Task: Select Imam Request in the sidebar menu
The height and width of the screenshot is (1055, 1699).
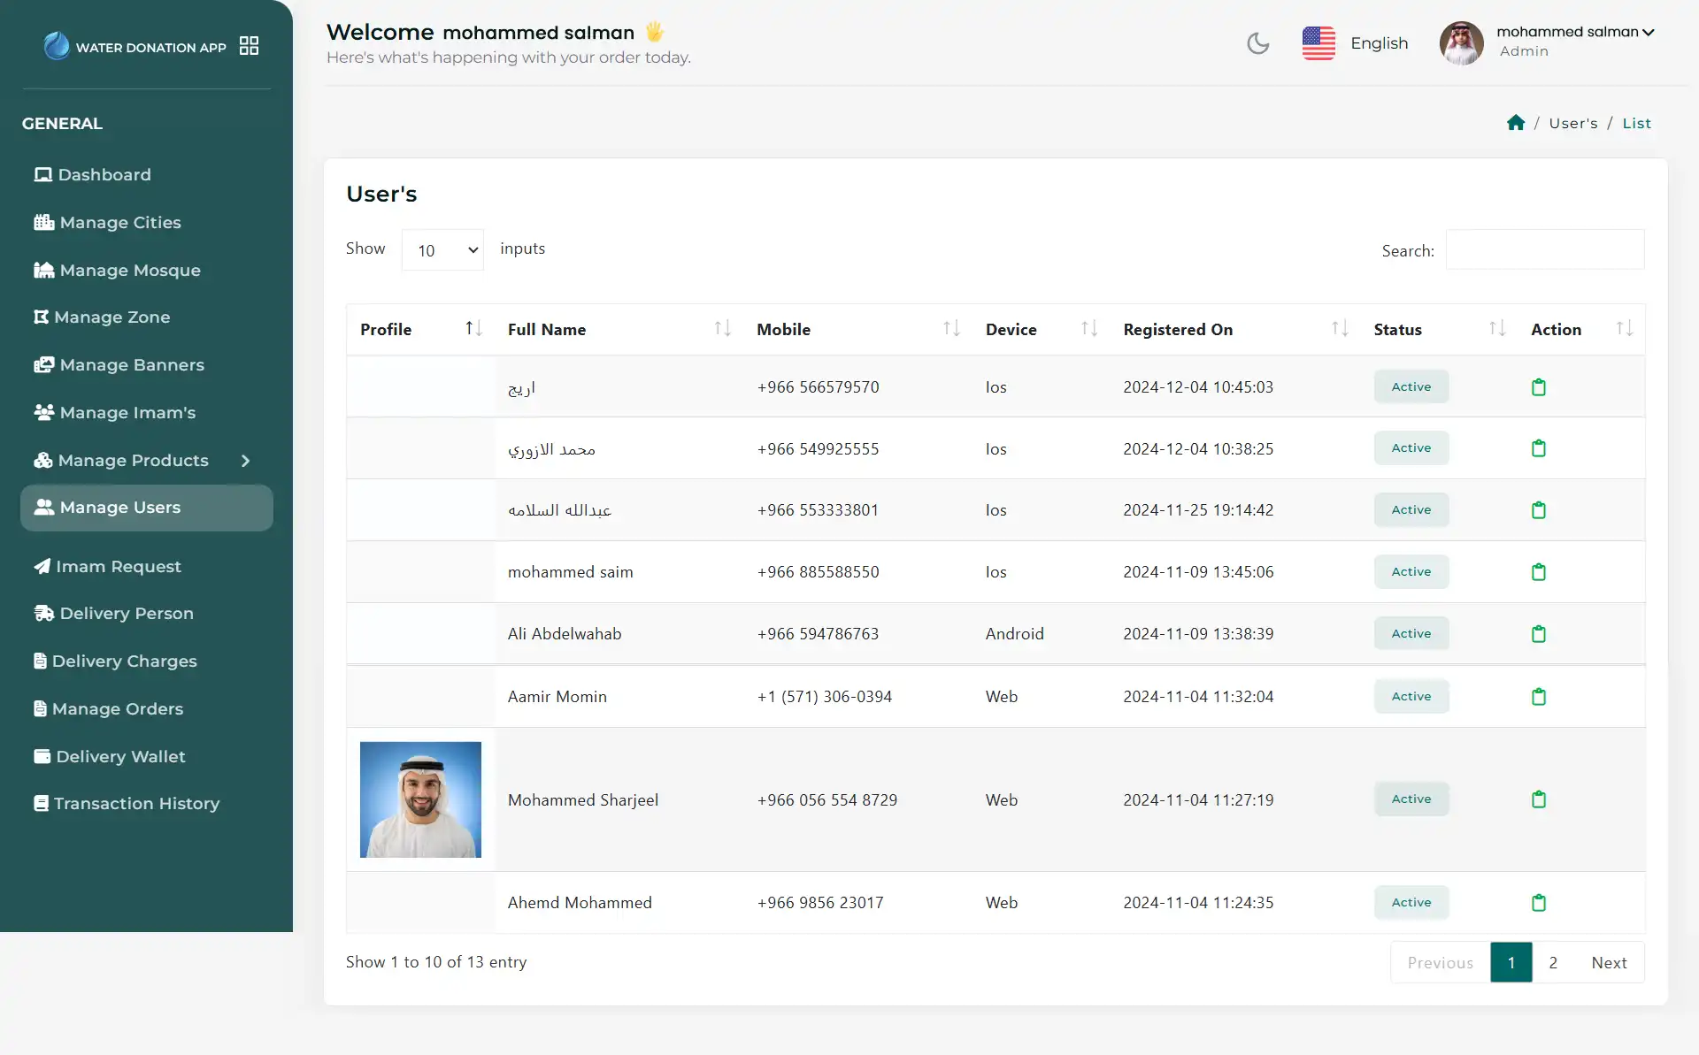Action: [x=118, y=566]
